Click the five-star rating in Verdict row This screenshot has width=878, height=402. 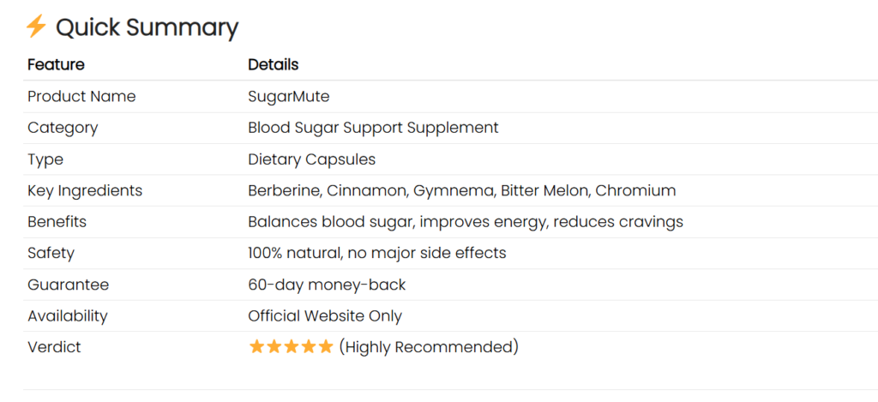(291, 347)
